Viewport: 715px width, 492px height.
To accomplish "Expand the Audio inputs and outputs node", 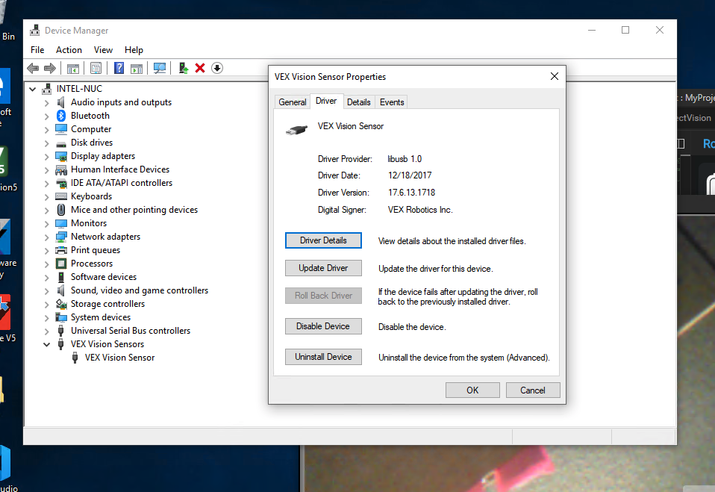I will click(x=46, y=103).
